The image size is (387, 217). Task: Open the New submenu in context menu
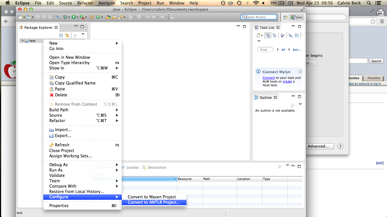82,43
